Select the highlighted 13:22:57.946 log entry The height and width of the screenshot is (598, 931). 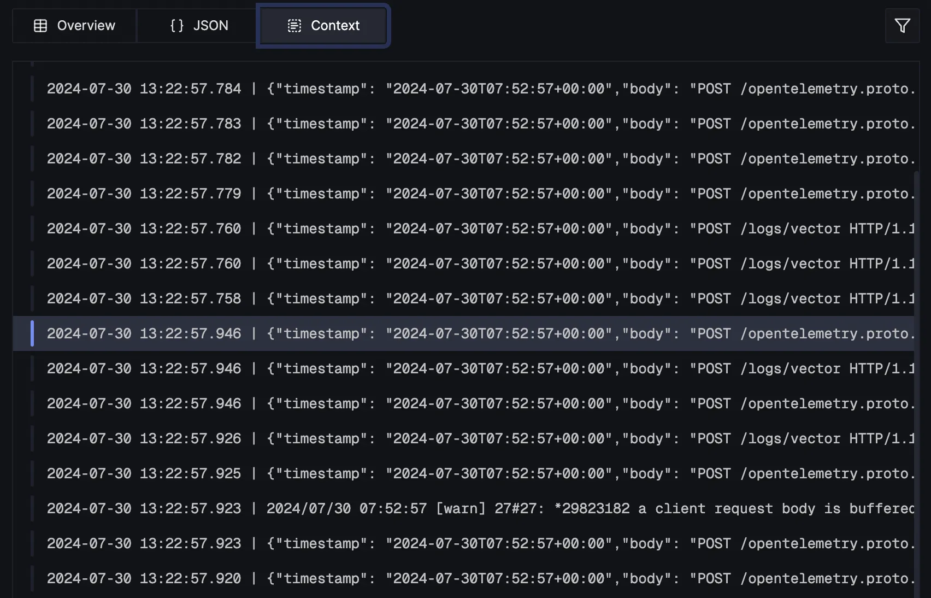328,333
